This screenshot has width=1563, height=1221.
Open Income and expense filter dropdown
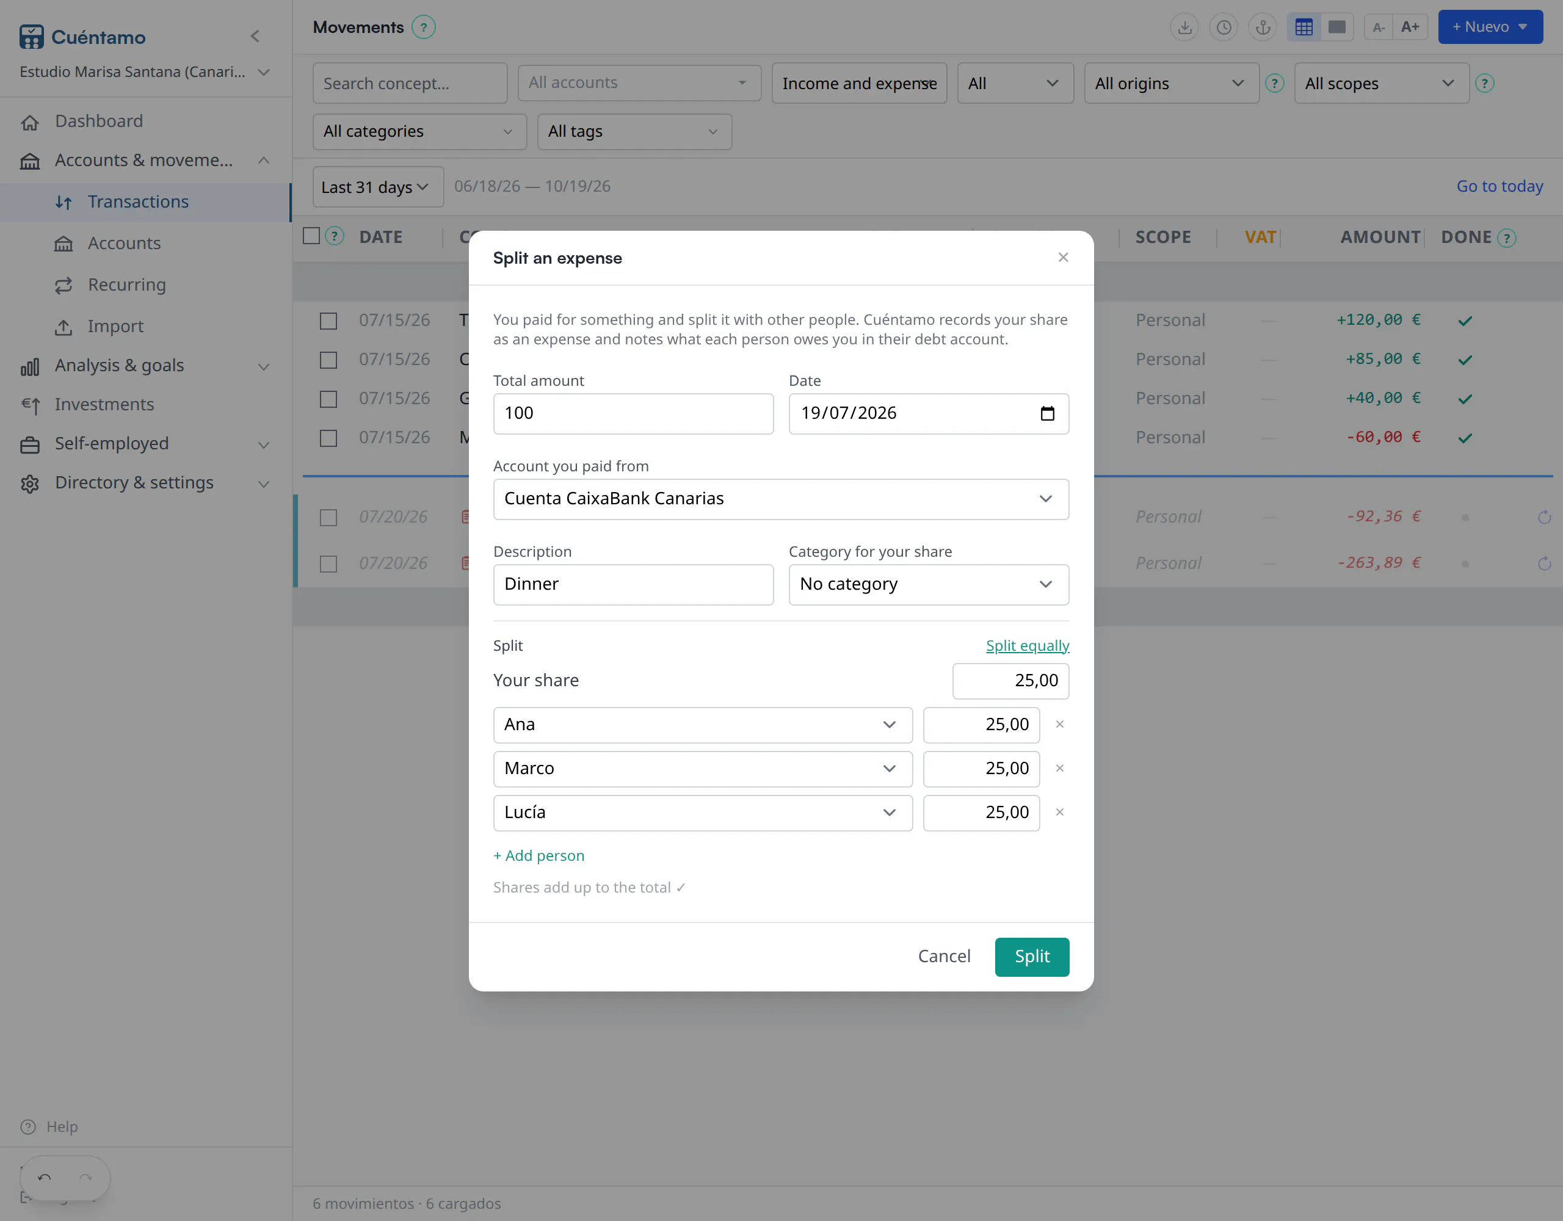(859, 83)
